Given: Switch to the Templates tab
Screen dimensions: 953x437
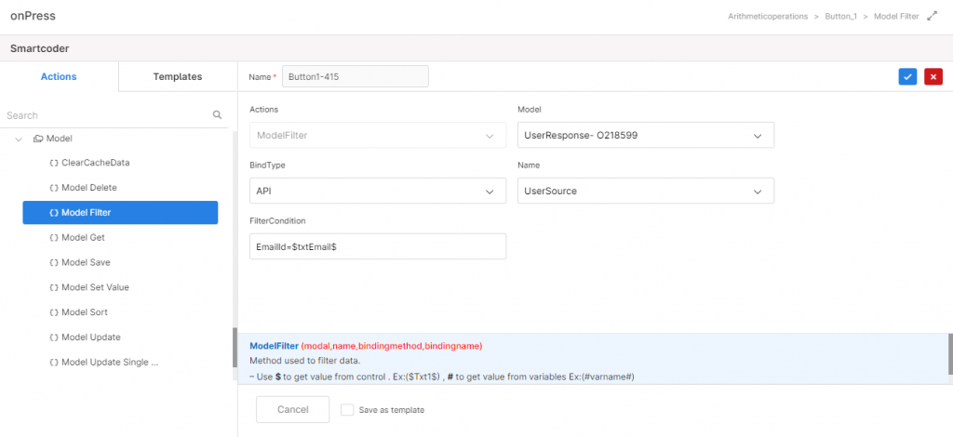Looking at the screenshot, I should click(178, 76).
